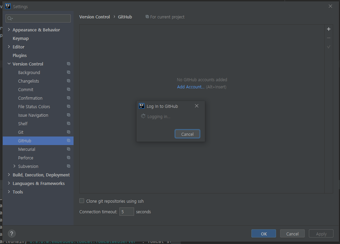Click Cancel at bottom of Settings
The width and height of the screenshot is (340, 244).
click(292, 234)
